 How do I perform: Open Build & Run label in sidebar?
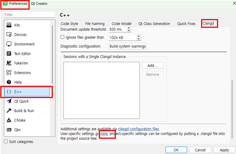pyautogui.click(x=24, y=111)
